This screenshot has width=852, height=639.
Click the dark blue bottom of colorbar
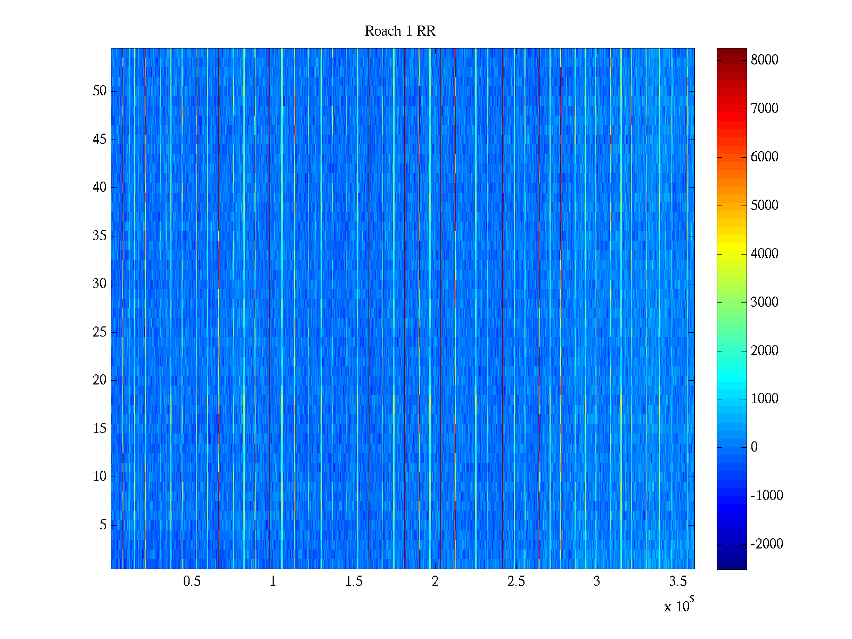(731, 563)
